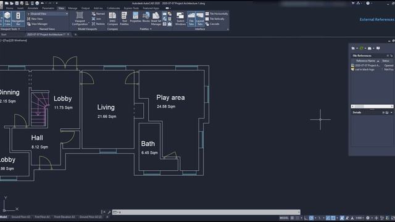
Task: Click Join viewports tool
Action: (x=96, y=19)
